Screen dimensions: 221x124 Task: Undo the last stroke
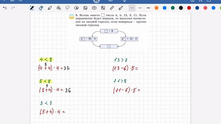click(x=5, y=8)
